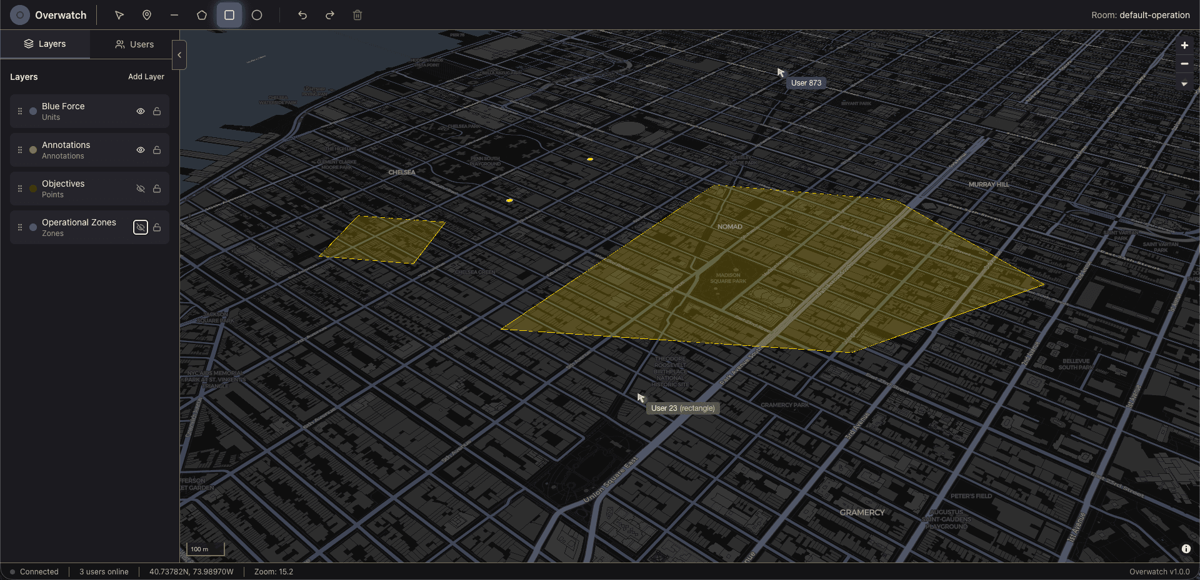Select the polygon drawing tool
The image size is (1200, 580).
click(201, 15)
